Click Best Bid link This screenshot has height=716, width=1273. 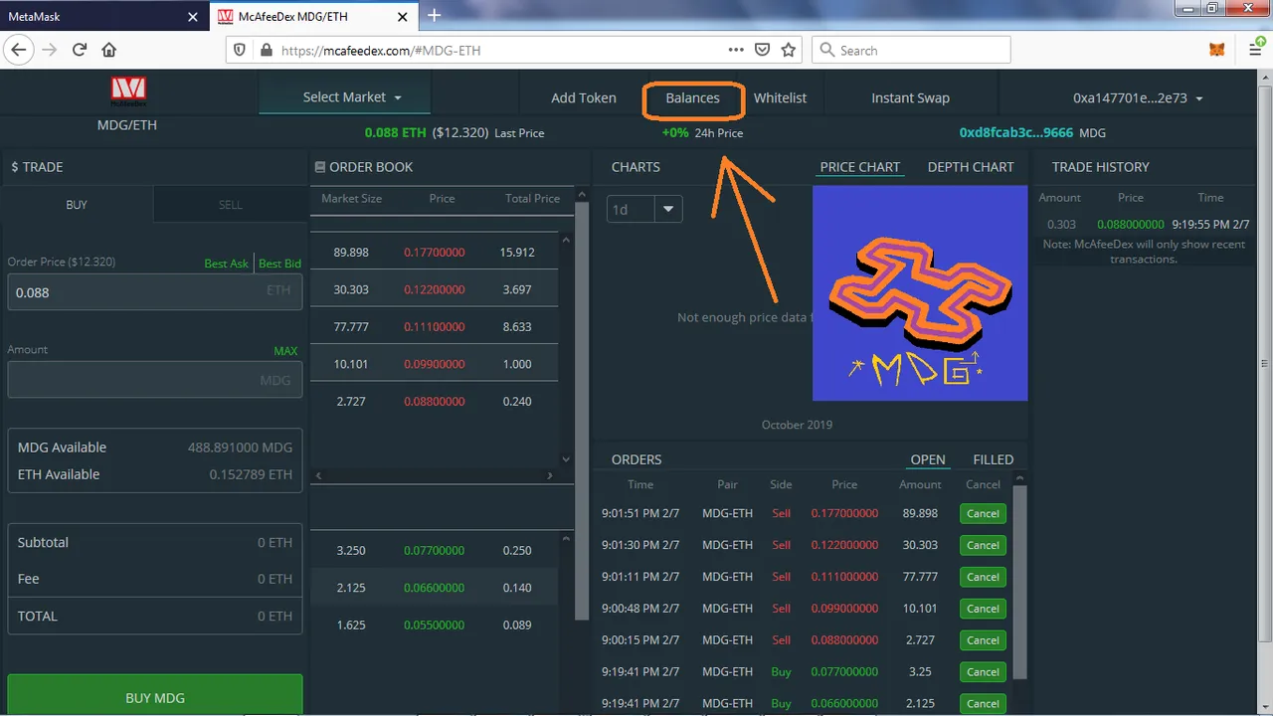[x=279, y=264]
